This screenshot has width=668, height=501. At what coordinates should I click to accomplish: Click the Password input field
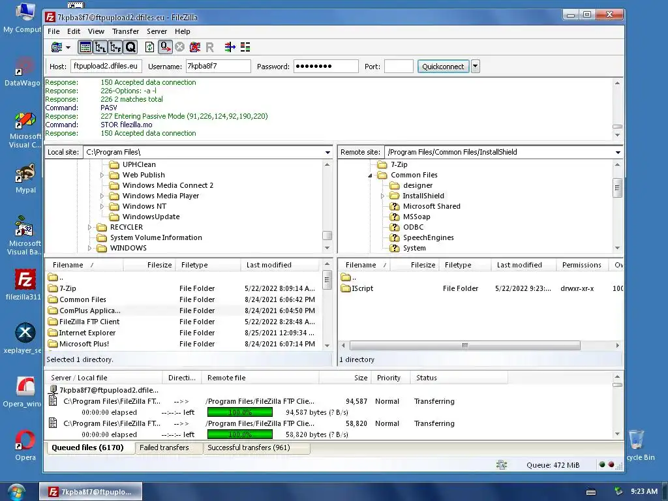coord(326,67)
